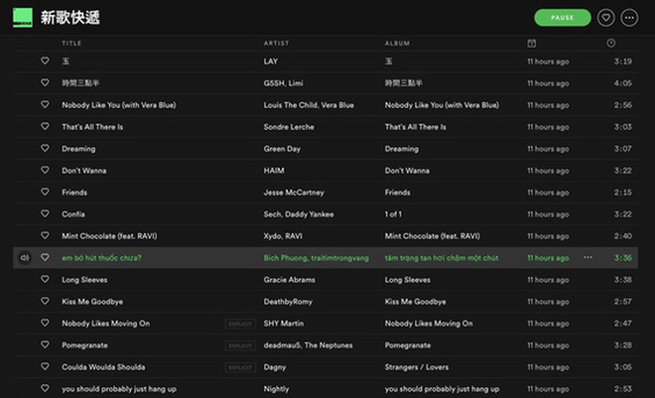Select the track title Pomegranate

coord(84,345)
